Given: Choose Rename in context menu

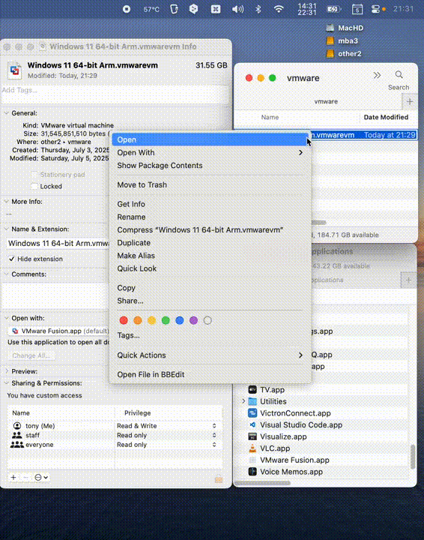Looking at the screenshot, I should pyautogui.click(x=210, y=217).
